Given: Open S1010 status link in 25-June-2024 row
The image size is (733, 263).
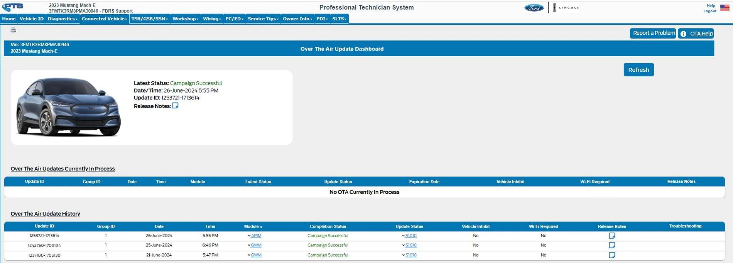Looking at the screenshot, I should 410,245.
